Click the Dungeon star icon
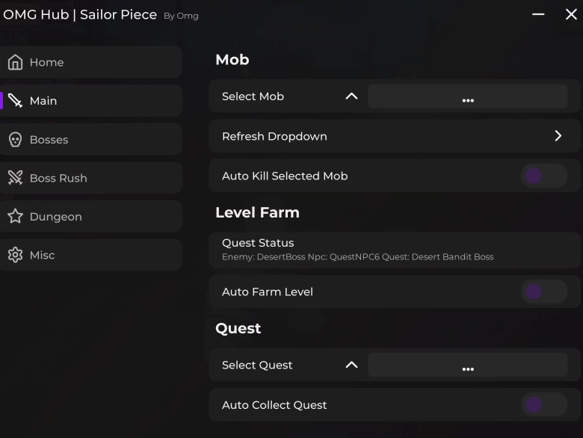 tap(15, 217)
